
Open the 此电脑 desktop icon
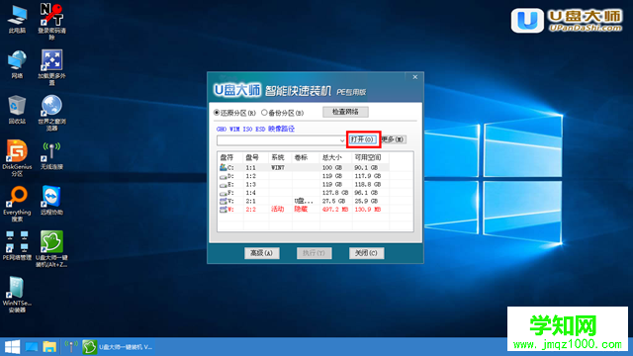pyautogui.click(x=17, y=19)
